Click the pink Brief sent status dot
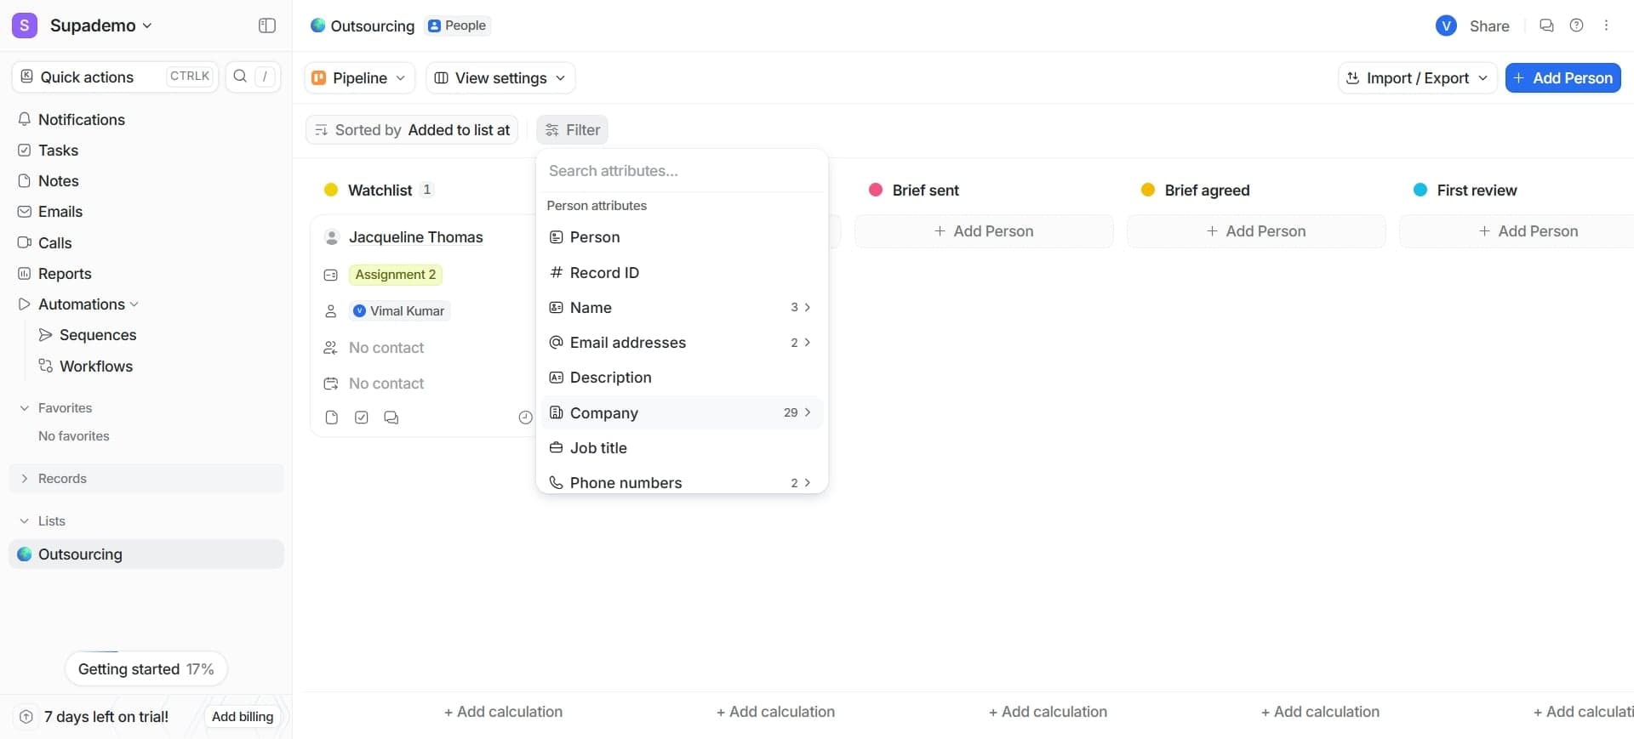The height and width of the screenshot is (739, 1634). point(876,190)
